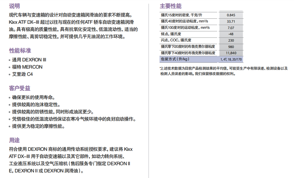Click the 客户受益 section heading
The height and width of the screenshot is (178, 294).
tap(20, 88)
